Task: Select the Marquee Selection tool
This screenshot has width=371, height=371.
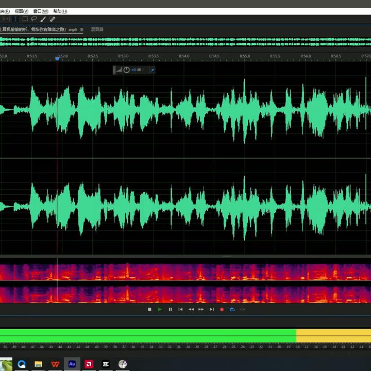Action: (25, 19)
